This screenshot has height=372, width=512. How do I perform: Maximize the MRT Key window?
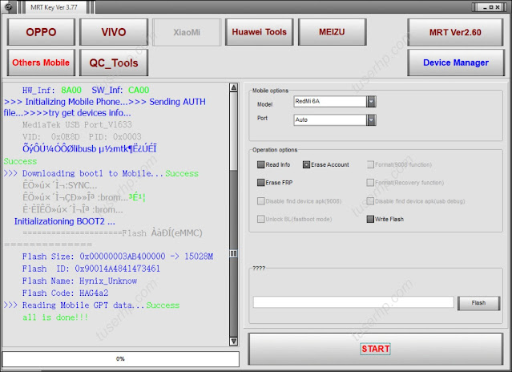point(491,7)
